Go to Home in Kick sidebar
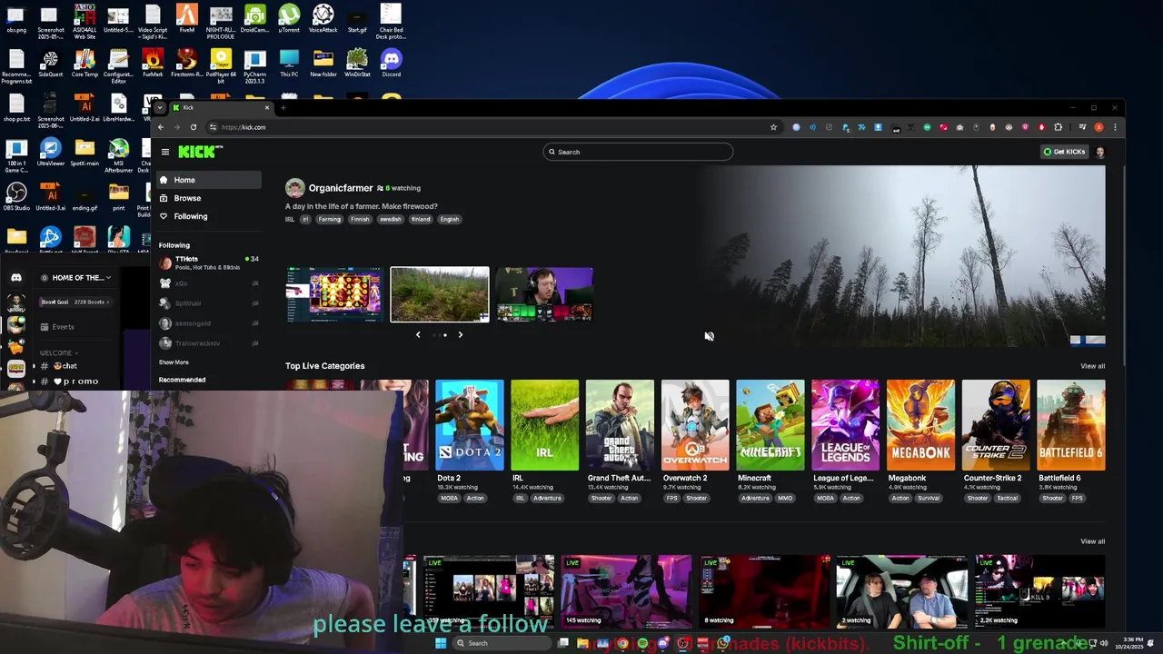The image size is (1163, 654). [209, 180]
